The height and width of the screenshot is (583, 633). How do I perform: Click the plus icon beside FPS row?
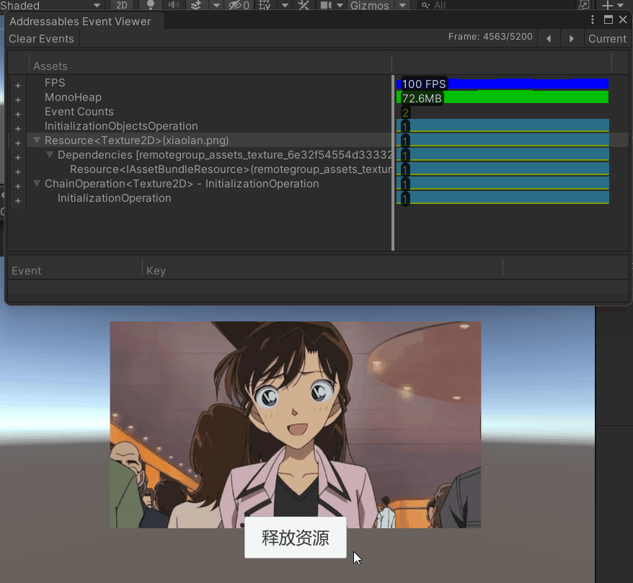18,85
